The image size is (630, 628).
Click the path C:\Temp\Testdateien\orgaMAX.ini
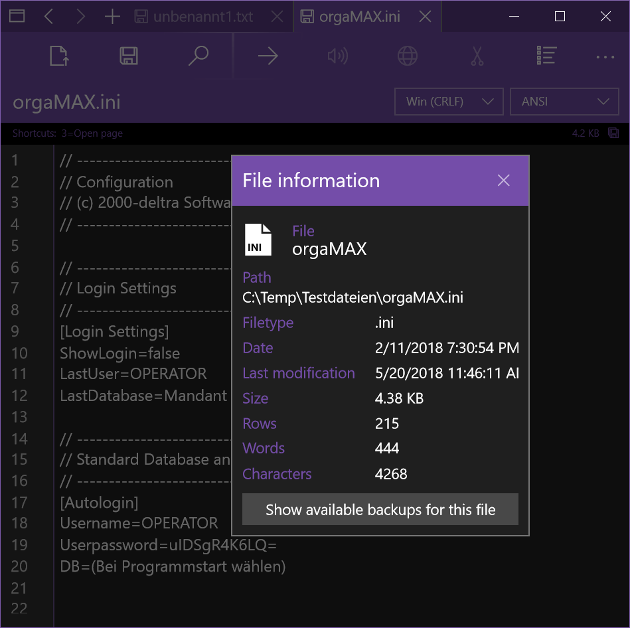[353, 297]
